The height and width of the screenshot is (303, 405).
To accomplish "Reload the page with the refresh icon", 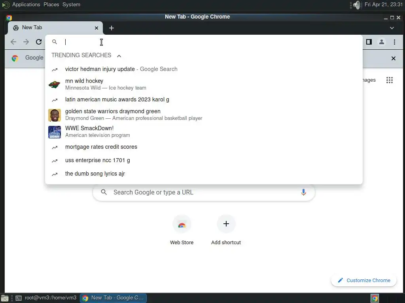I will coord(39,42).
